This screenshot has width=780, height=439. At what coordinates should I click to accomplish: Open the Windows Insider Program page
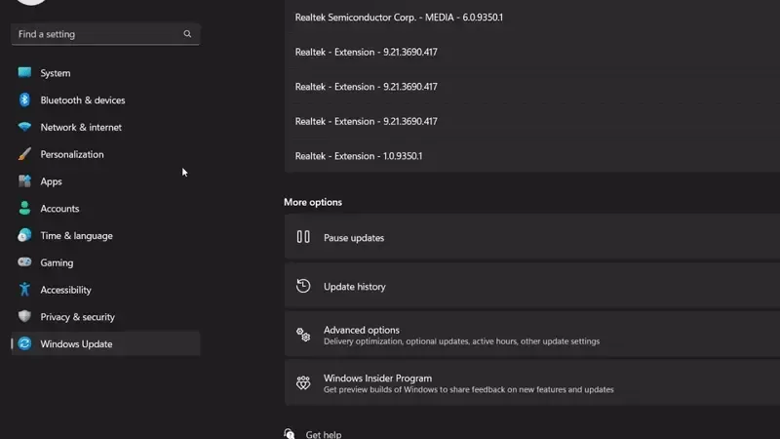(x=377, y=379)
